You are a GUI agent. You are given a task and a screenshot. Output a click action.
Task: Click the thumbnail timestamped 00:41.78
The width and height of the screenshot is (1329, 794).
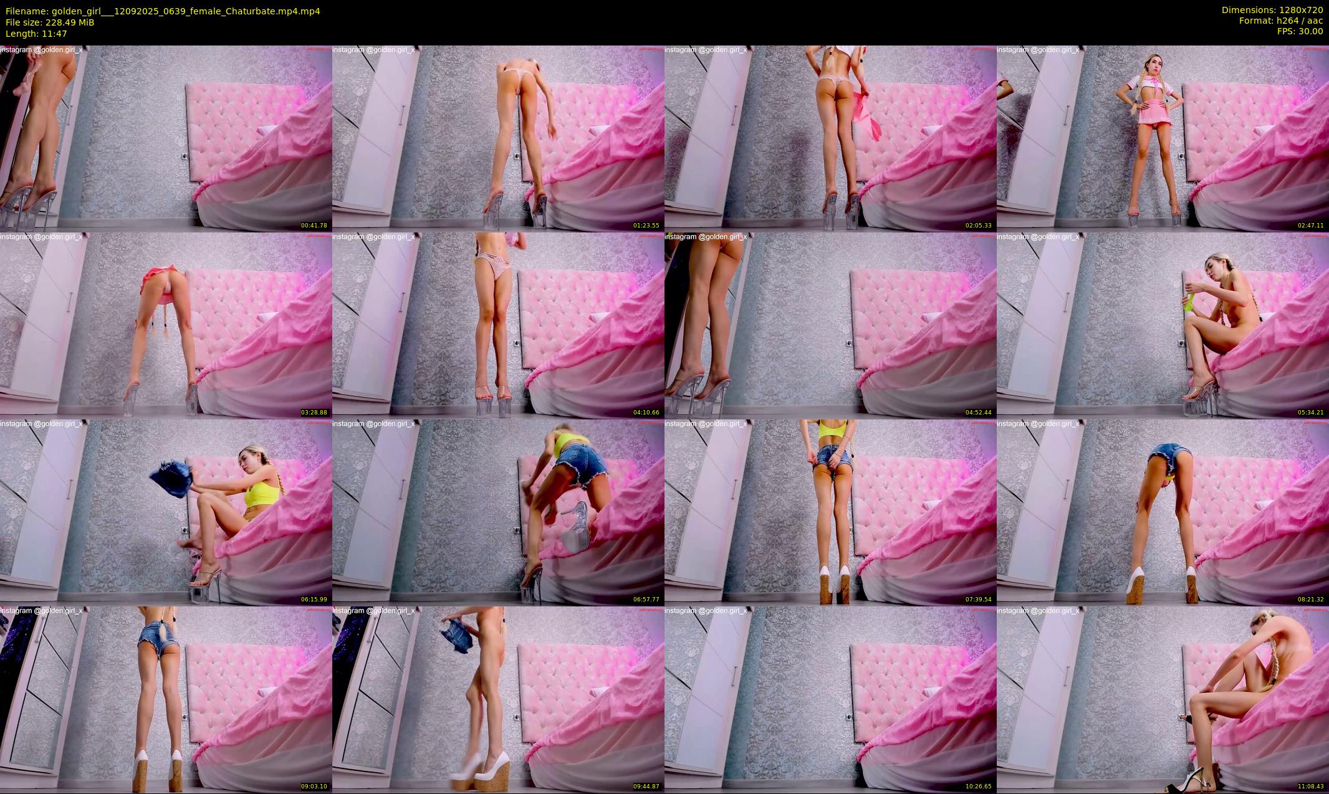coord(166,138)
